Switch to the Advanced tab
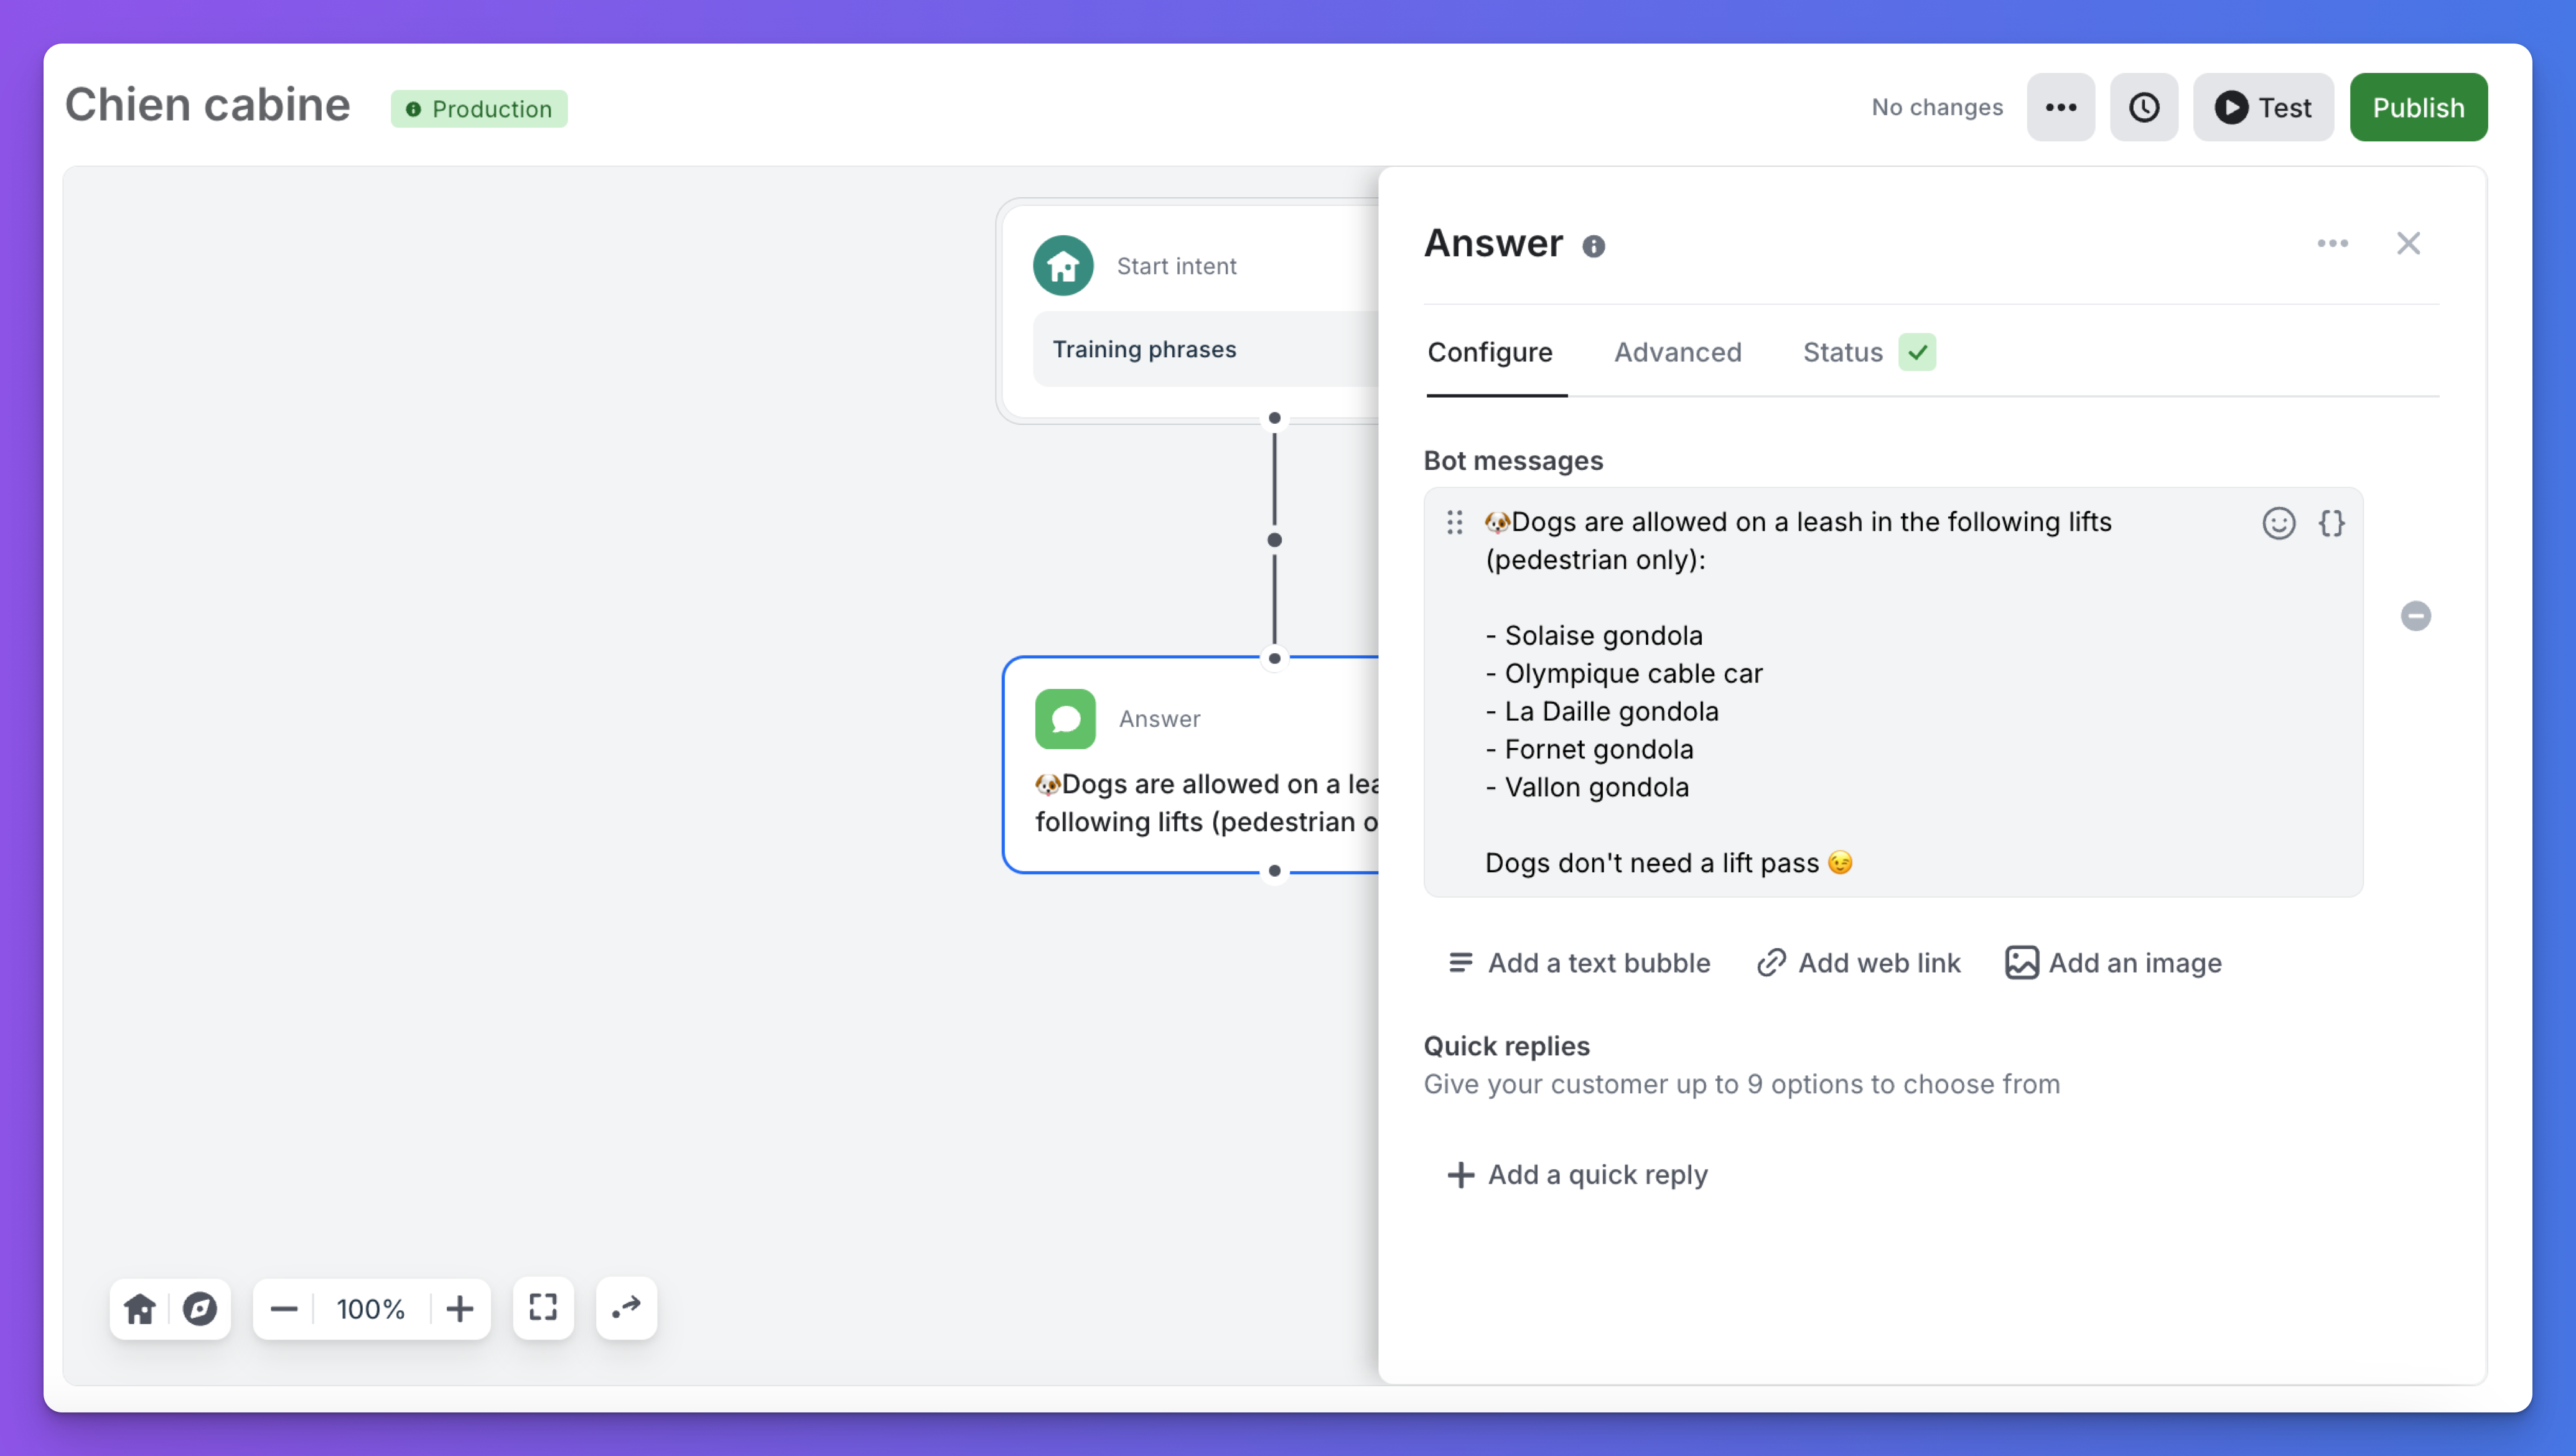This screenshot has height=1456, width=2576. tap(1677, 352)
